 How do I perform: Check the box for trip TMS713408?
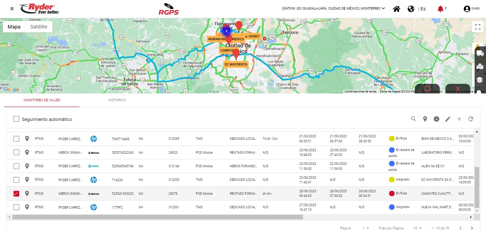click(16, 139)
